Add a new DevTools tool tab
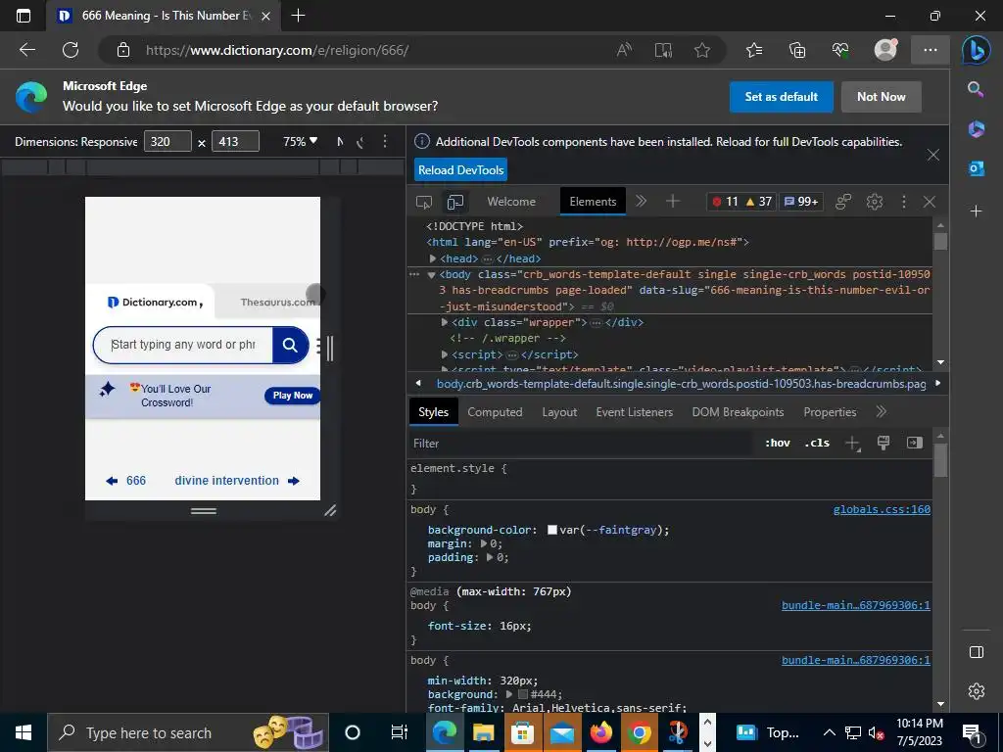 click(672, 202)
